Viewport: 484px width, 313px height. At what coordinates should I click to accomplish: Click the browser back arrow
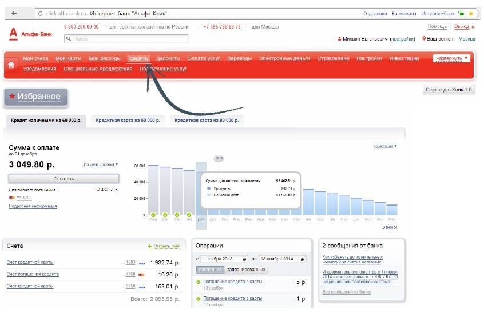click(14, 13)
